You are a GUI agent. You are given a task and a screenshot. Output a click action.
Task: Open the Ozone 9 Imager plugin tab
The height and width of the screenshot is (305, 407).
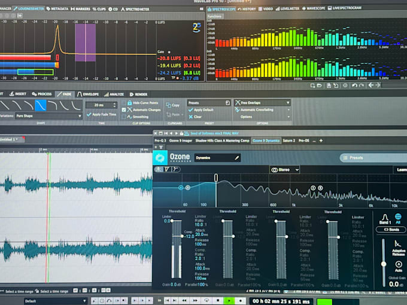coord(181,141)
